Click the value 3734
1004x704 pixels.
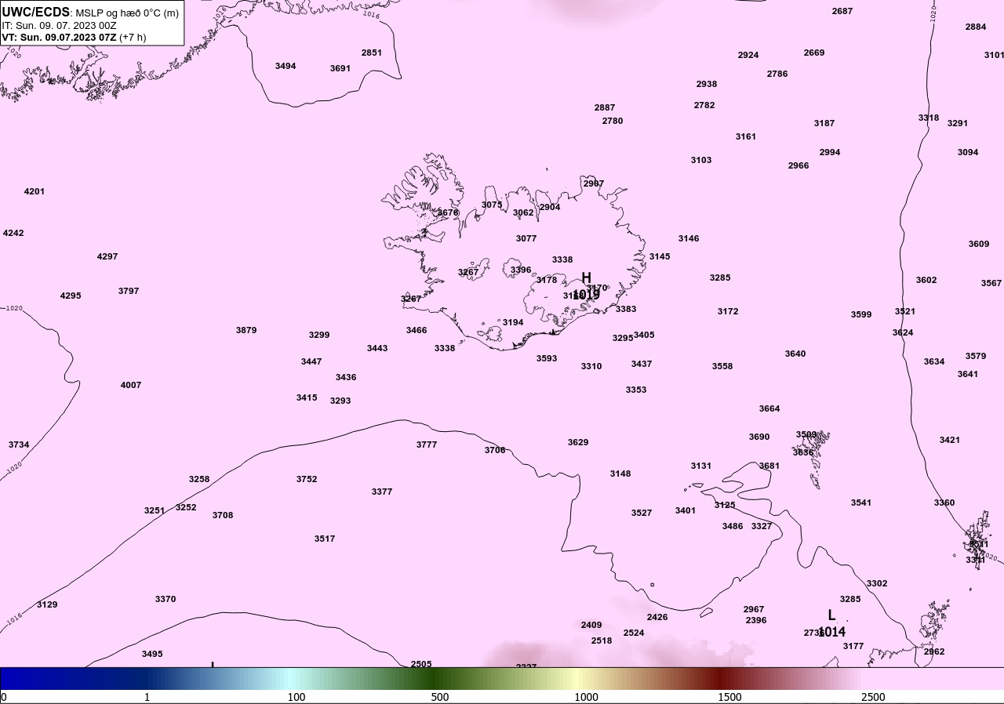coord(19,445)
